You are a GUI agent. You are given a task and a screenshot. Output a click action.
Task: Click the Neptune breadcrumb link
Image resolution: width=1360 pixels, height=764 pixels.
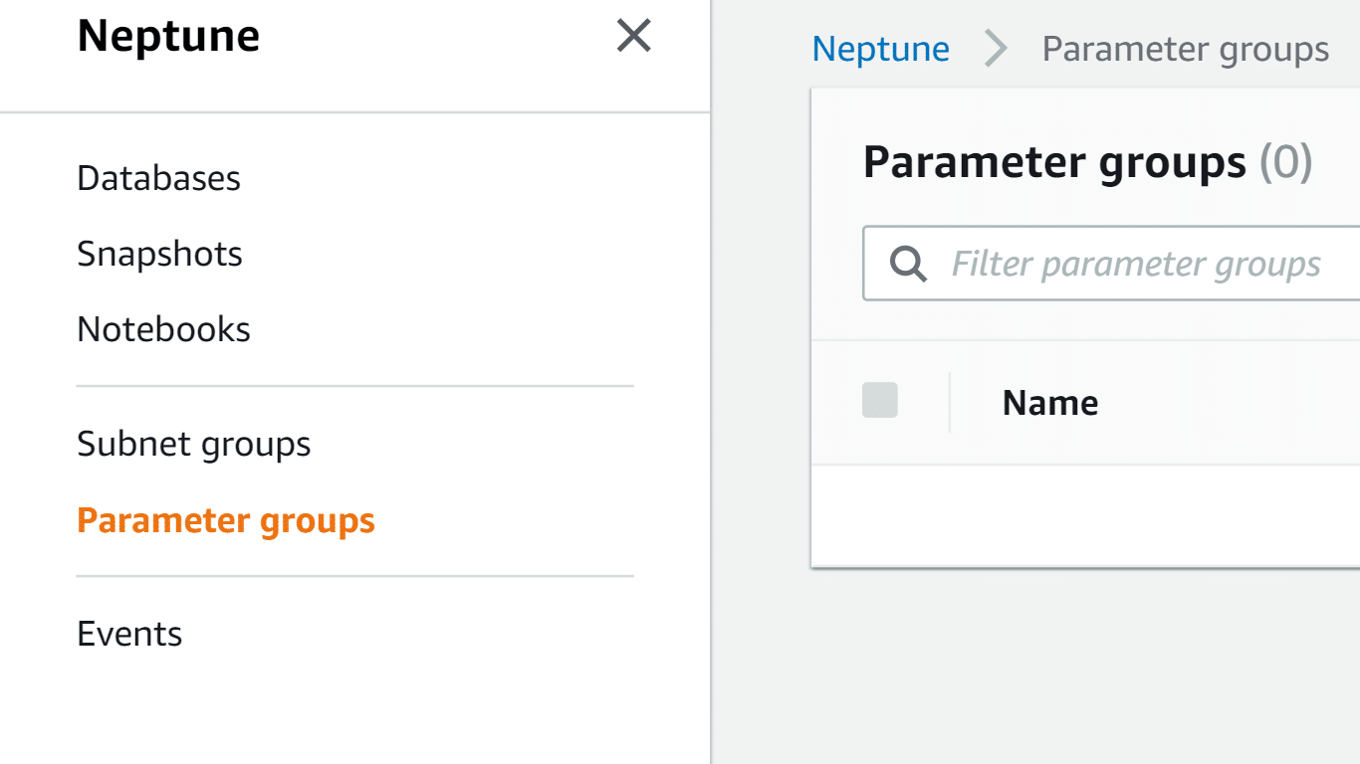click(x=880, y=49)
